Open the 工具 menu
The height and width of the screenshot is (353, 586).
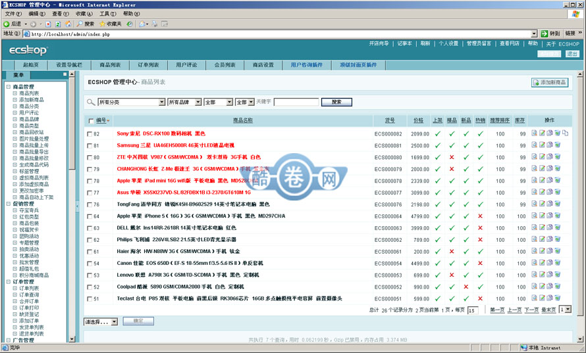pos(107,14)
